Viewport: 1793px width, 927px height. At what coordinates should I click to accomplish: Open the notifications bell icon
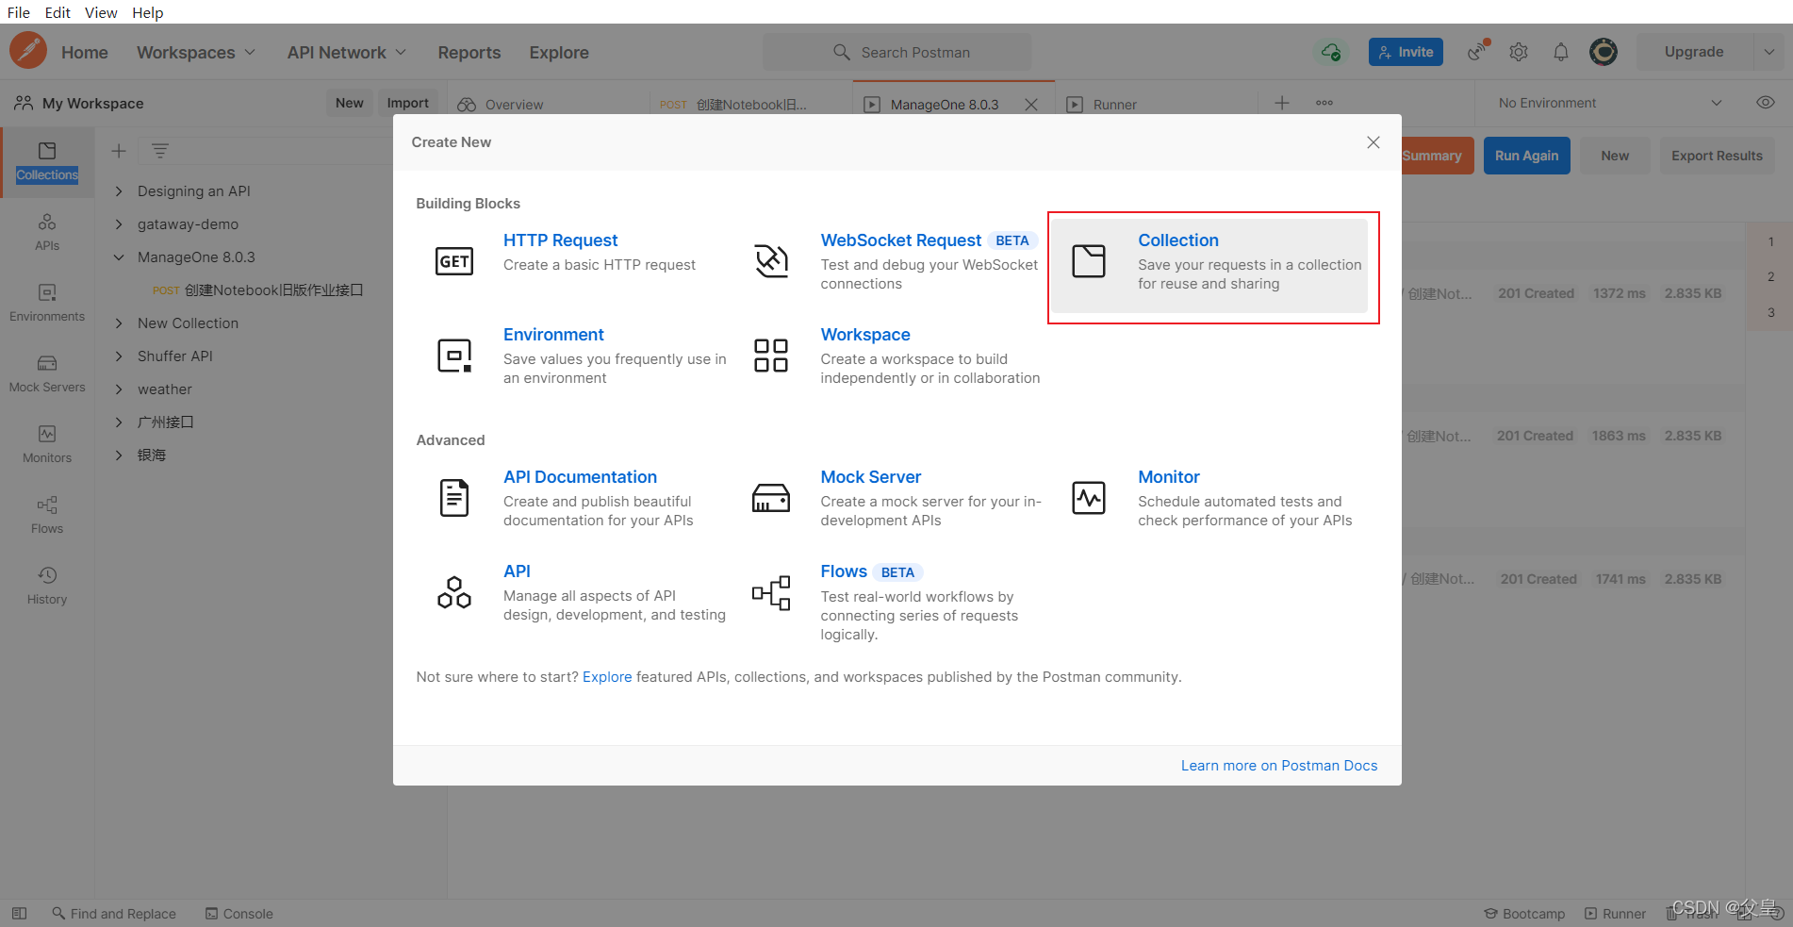coord(1561,52)
